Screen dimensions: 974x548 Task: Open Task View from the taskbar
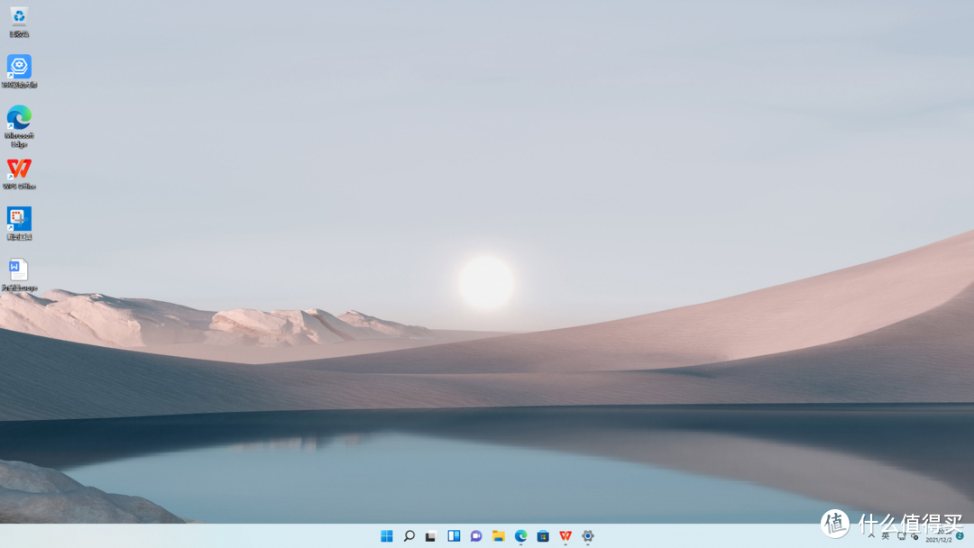432,535
